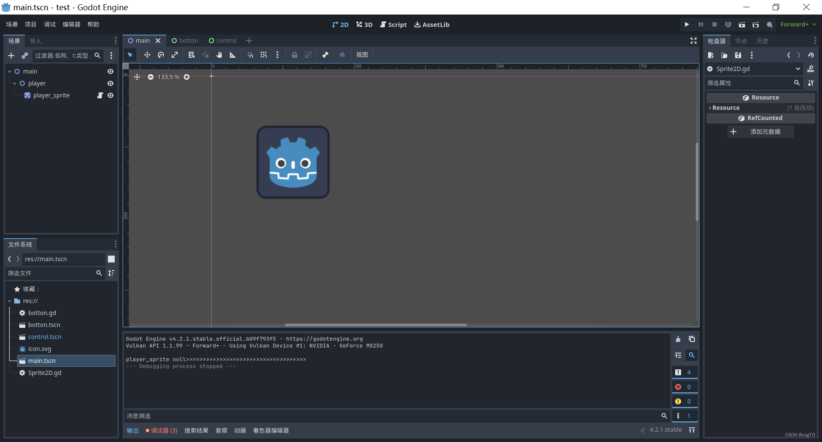Select the Rotate Mode tool

(161, 55)
